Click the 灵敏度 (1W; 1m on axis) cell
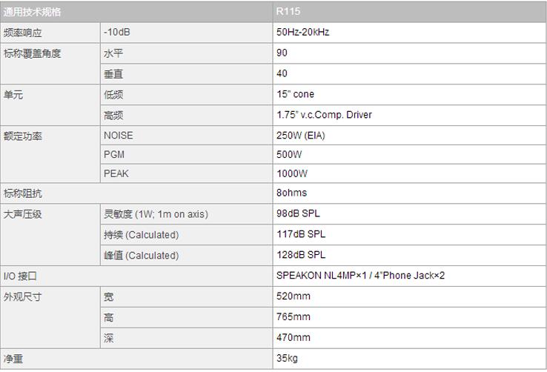Viewport: 547px width, 372px height. click(156, 214)
